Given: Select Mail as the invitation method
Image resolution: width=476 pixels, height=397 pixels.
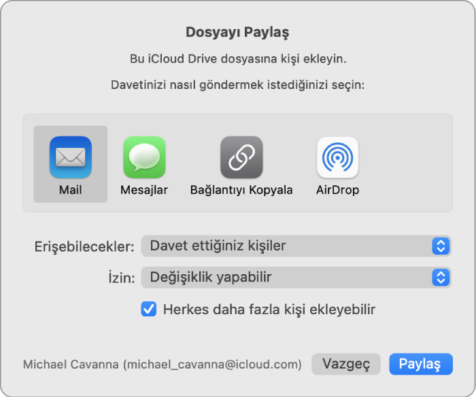Looking at the screenshot, I should tap(71, 164).
